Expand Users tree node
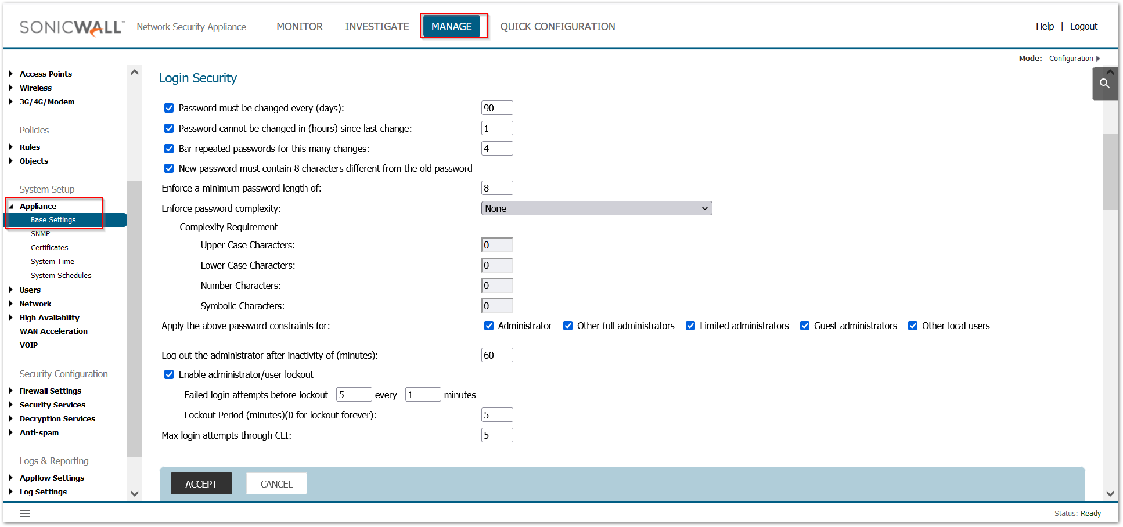The width and height of the screenshot is (1123, 527). (x=11, y=290)
